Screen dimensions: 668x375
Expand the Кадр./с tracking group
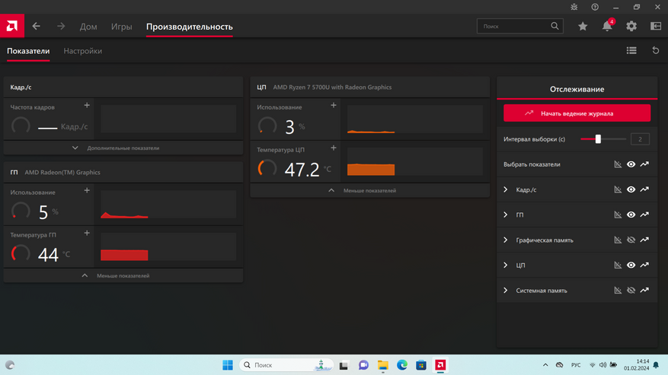[x=506, y=190]
